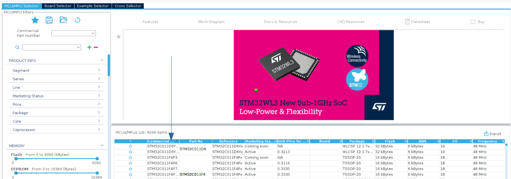Reset all filters with the circular arrow icon
Image resolution: width=511 pixels, height=179 pixels.
point(78,20)
